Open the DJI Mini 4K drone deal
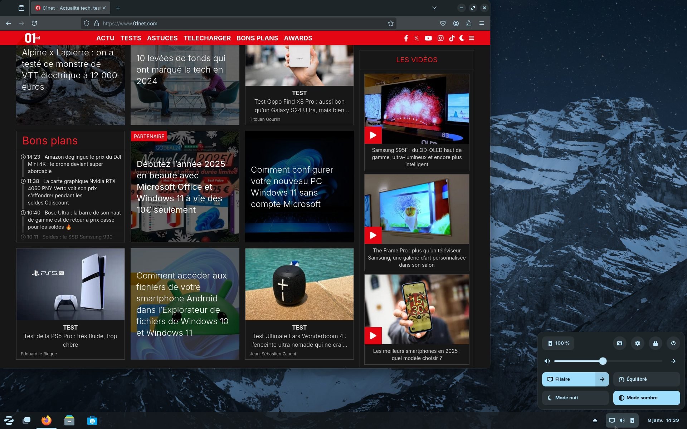The width and height of the screenshot is (687, 429). (74, 164)
